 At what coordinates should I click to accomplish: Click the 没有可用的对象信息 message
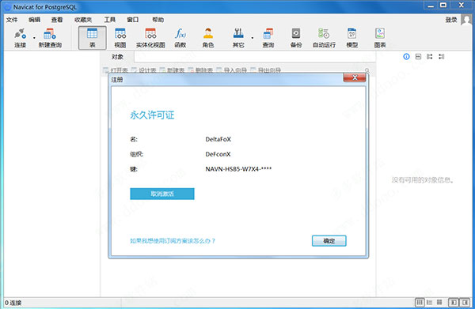423,180
